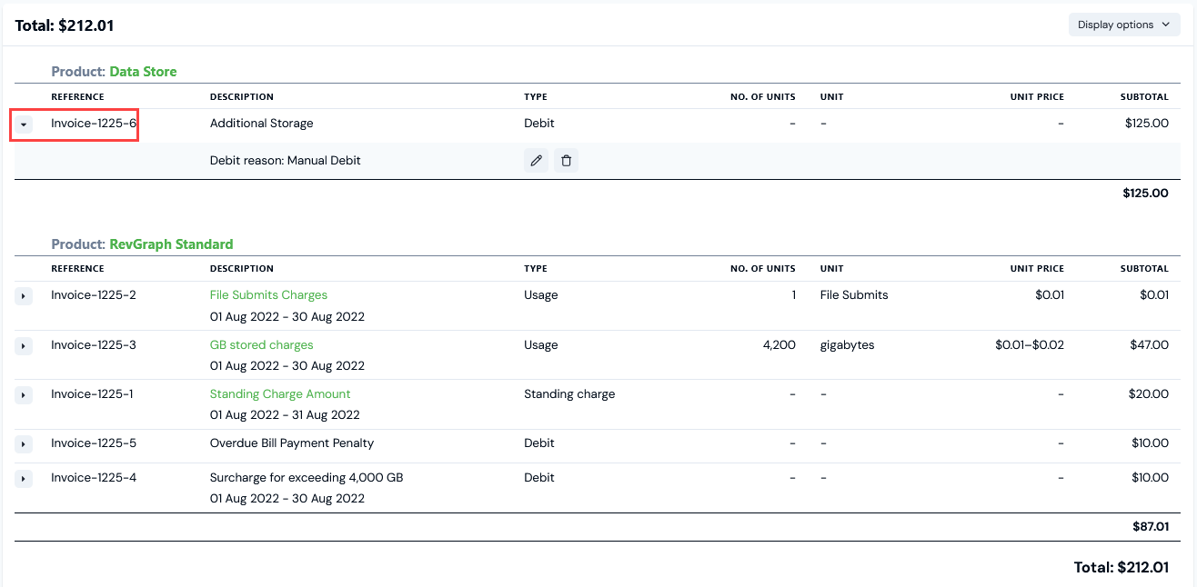
Task: Open the GB stored charges link
Action: pos(261,345)
